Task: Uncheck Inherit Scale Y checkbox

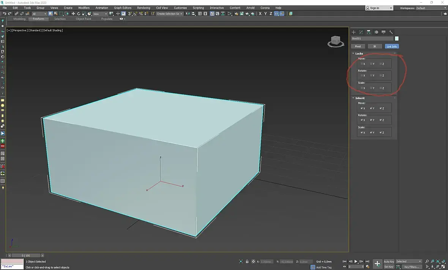Action: 371,132
